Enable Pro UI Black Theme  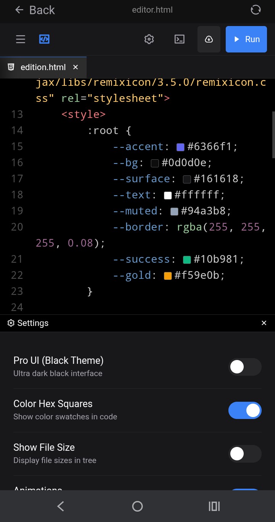pos(245,367)
